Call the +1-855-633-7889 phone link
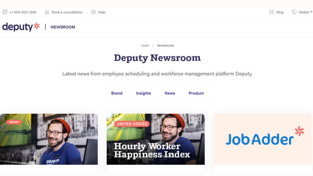 [23, 12]
